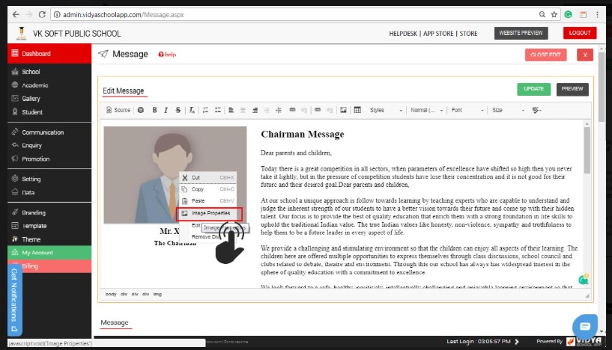
Task: Choose Paste from the context menu
Action: tap(208, 200)
